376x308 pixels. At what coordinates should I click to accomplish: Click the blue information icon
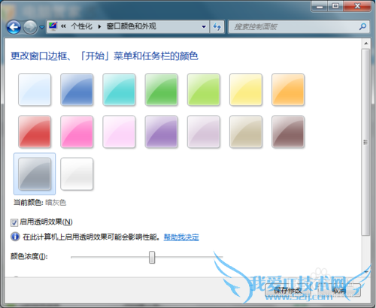click(x=15, y=237)
